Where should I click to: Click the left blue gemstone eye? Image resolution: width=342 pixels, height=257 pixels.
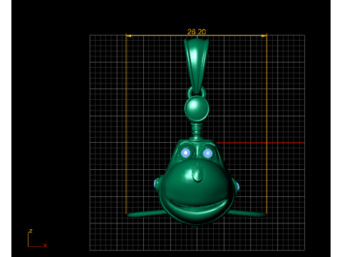tap(185, 153)
